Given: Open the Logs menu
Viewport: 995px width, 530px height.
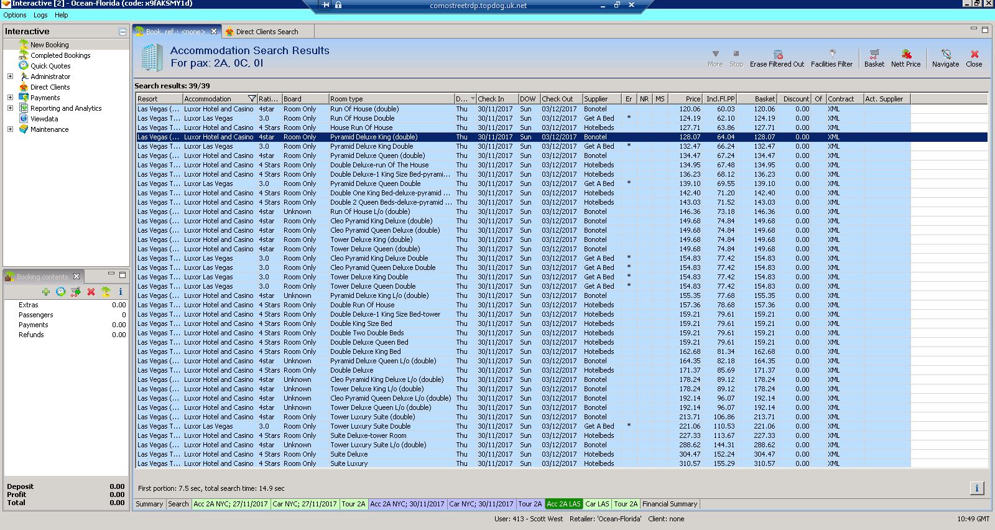Looking at the screenshot, I should tap(40, 15).
